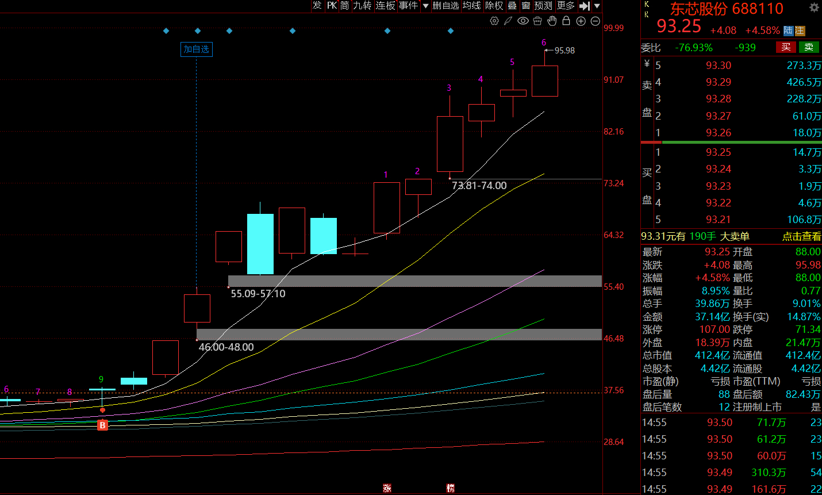Click the 310.3万 trade at 14:55

(x=769, y=473)
